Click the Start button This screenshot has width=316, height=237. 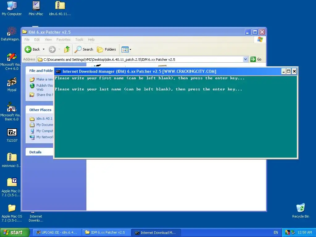click(x=14, y=232)
